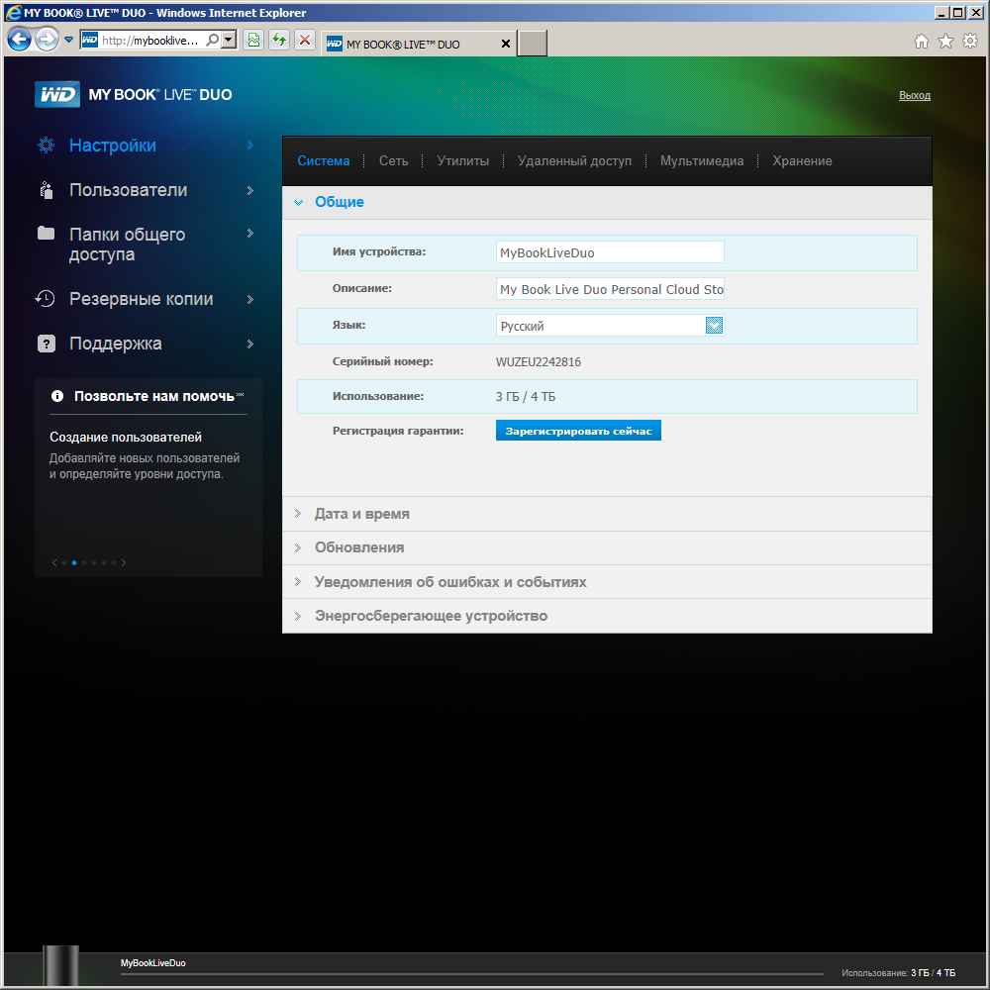990x990 pixels.
Task: Click the Выход logout link
Action: (914, 95)
